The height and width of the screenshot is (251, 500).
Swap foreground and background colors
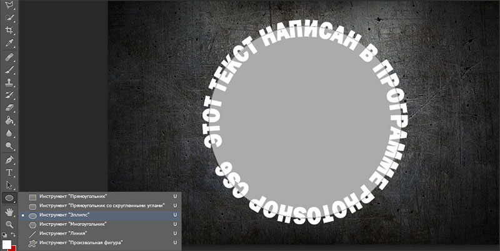coord(14,235)
